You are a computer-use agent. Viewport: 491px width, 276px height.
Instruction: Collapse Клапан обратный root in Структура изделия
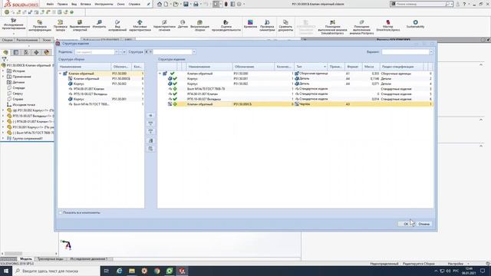tap(160, 74)
